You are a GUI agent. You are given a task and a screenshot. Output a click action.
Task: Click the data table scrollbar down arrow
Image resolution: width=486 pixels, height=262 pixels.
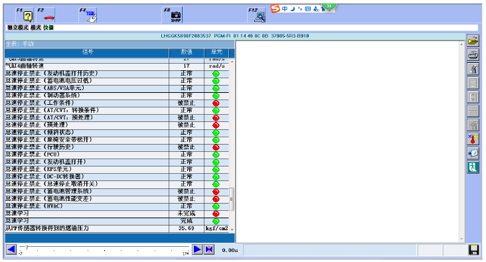(232, 229)
